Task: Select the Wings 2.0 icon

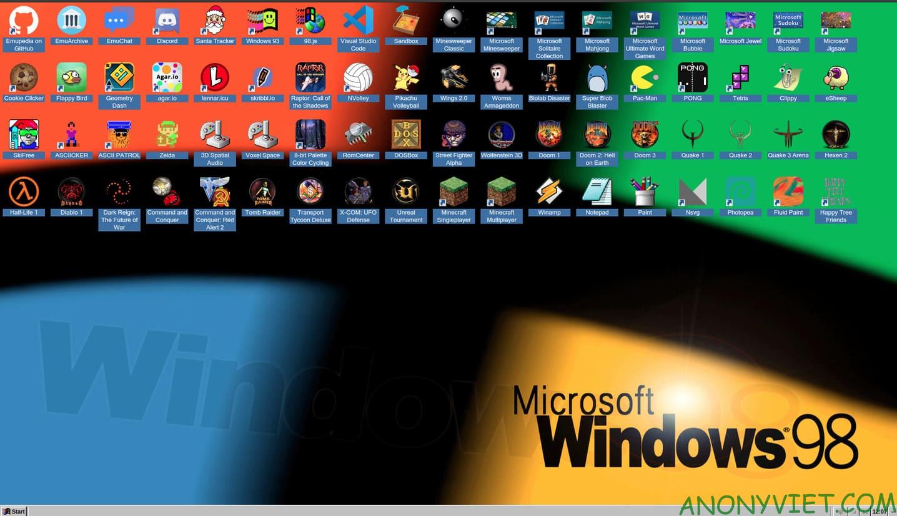Action: pyautogui.click(x=454, y=77)
